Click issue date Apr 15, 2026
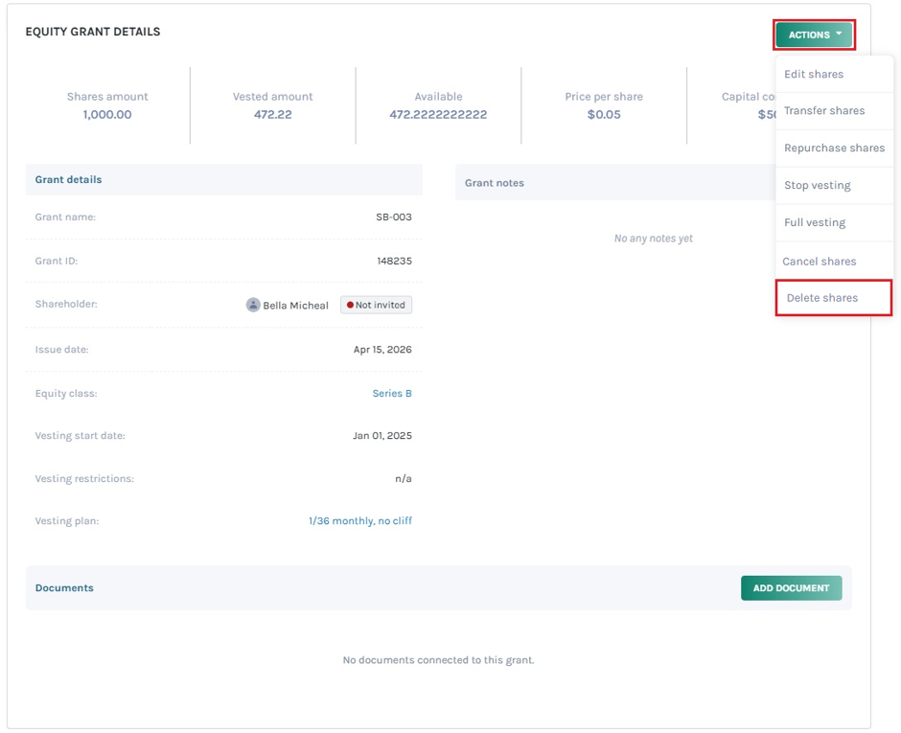Viewport: 901px width, 733px height. (x=382, y=350)
